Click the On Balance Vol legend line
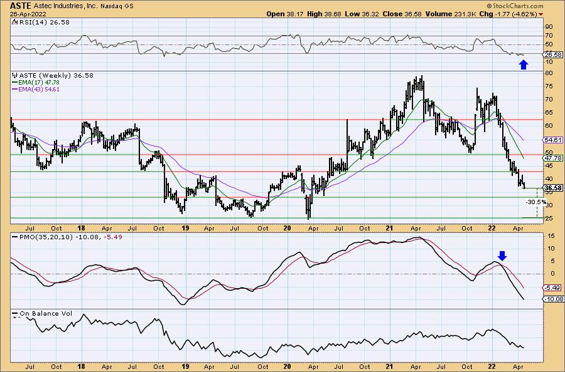565x372 pixels. [15, 314]
